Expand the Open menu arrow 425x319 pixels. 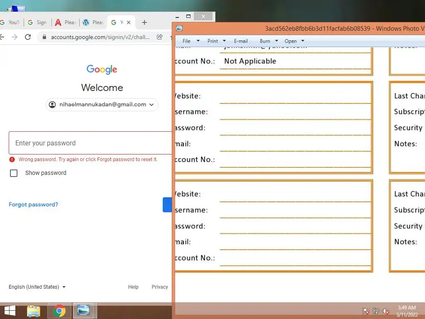303,41
